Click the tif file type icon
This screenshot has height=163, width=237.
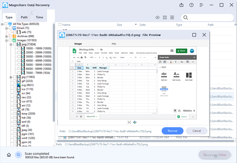19,110
